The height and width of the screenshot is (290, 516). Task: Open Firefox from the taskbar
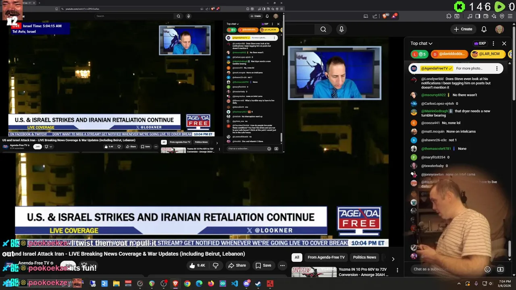(x=211, y=284)
